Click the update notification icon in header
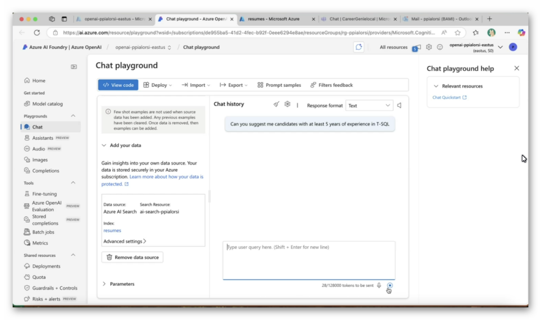This screenshot has width=541, height=320. pyautogui.click(x=359, y=47)
